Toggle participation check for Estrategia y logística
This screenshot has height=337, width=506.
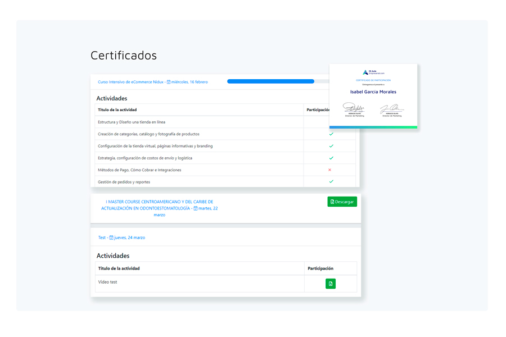click(x=332, y=158)
